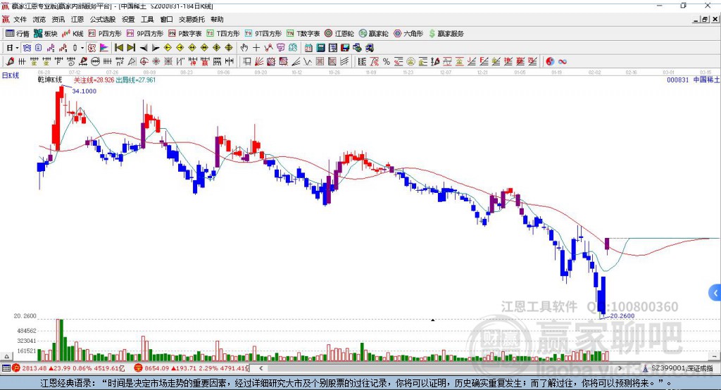Click the 板块 toolbar button
The width and height of the screenshot is (721, 390).
coord(46,34)
